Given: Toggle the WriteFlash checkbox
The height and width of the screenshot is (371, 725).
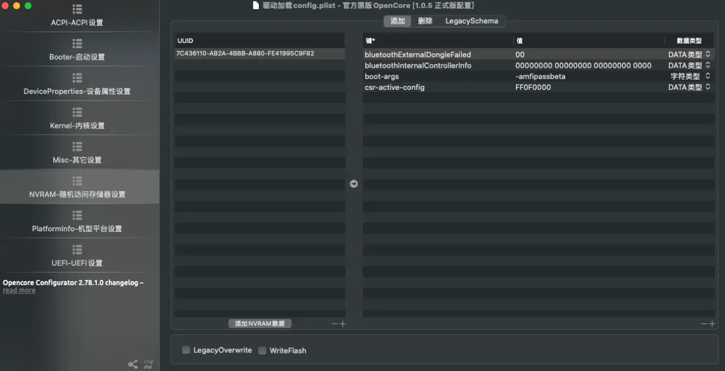Looking at the screenshot, I should [x=262, y=350].
